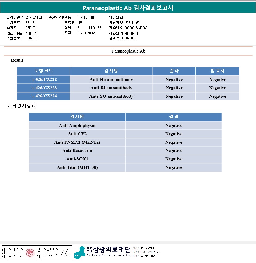This screenshot has height=263, width=256.
Task: Select the report title 'Paraneoplastic Ab 검사결과보고서'
Action: (x=128, y=8)
